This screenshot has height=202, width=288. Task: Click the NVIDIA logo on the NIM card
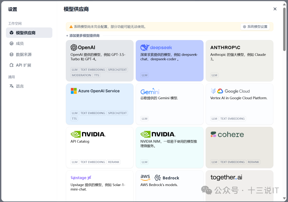tap(158, 134)
